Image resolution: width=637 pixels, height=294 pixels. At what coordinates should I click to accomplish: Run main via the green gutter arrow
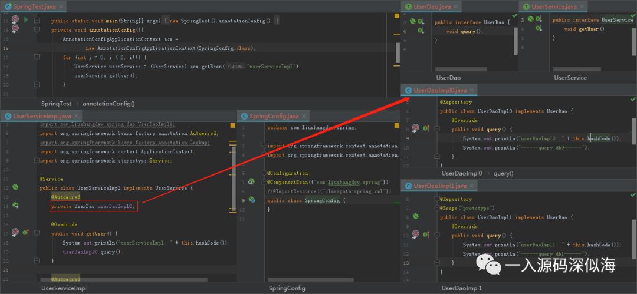tap(26, 19)
